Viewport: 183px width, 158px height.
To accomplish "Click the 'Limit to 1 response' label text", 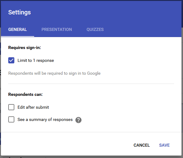I will click(36, 61).
